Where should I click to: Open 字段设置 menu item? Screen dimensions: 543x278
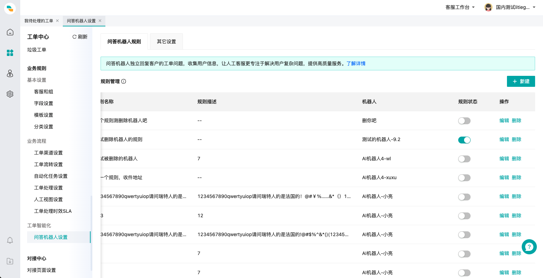click(44, 103)
